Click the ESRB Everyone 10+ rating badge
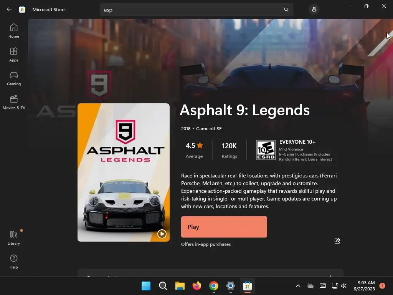This screenshot has height=295, width=393. click(x=266, y=150)
